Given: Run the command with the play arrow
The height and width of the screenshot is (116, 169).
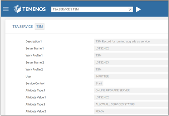Looking at the screenshot, I should (138, 9).
